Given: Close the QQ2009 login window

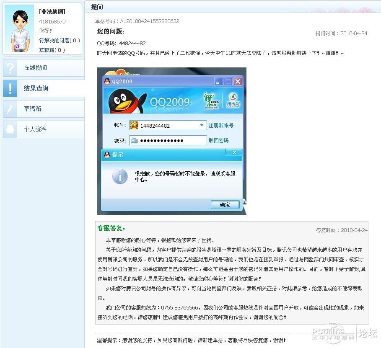Looking at the screenshot, I should click(x=238, y=82).
